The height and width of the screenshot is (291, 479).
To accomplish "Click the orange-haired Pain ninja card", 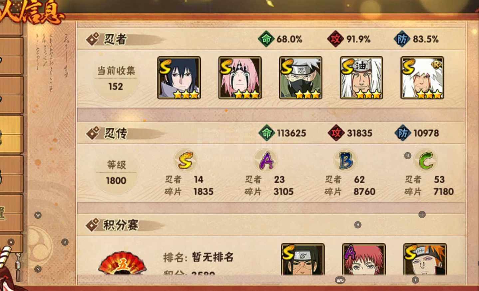I will coord(425,259).
